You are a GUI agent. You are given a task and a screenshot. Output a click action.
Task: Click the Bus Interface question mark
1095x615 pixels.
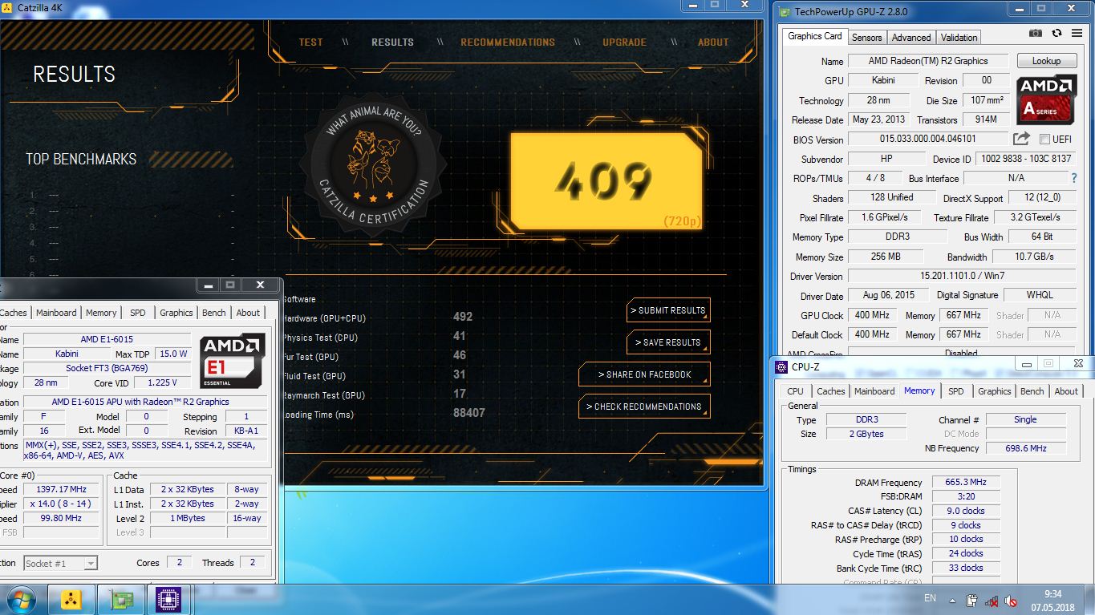(x=1074, y=178)
